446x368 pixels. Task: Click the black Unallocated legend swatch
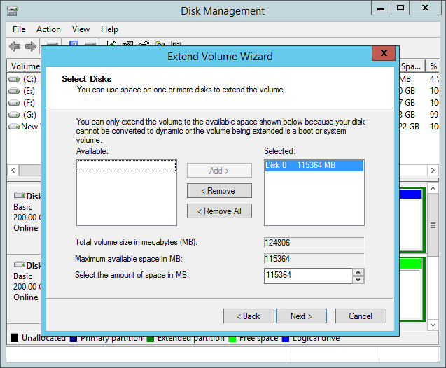tap(14, 338)
